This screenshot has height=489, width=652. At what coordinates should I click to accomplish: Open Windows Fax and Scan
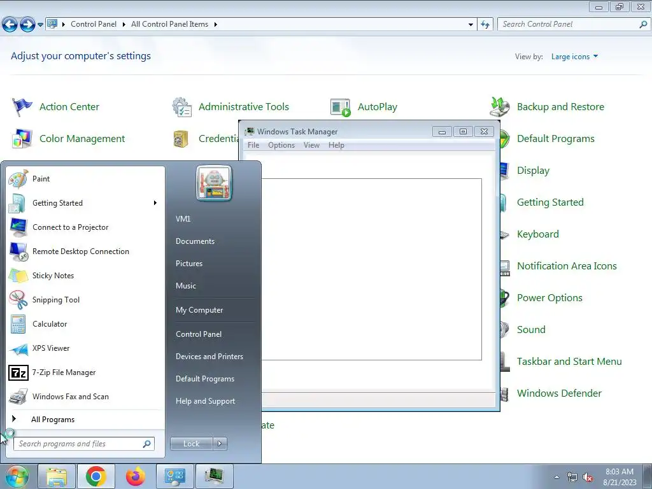coord(70,397)
